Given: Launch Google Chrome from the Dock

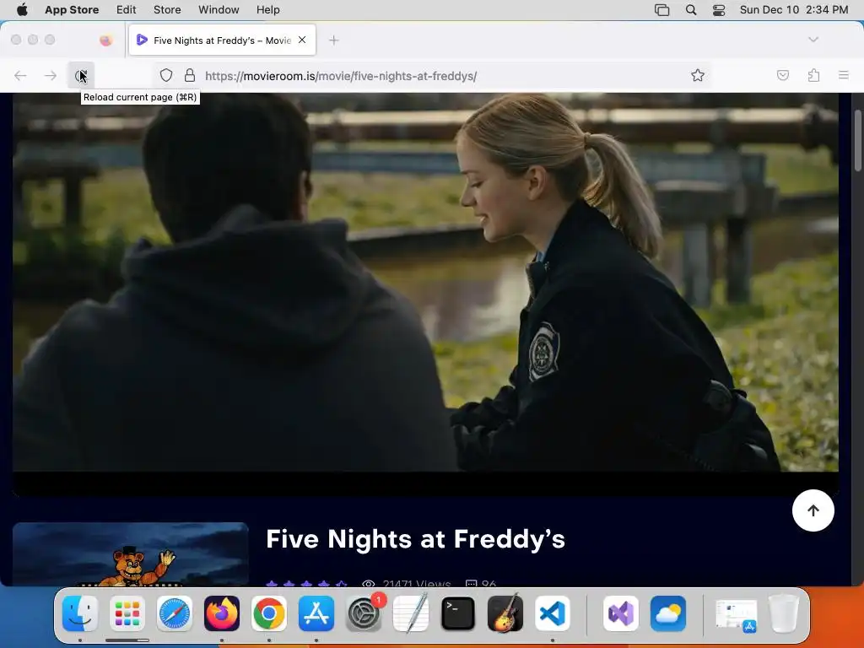Looking at the screenshot, I should (x=269, y=613).
